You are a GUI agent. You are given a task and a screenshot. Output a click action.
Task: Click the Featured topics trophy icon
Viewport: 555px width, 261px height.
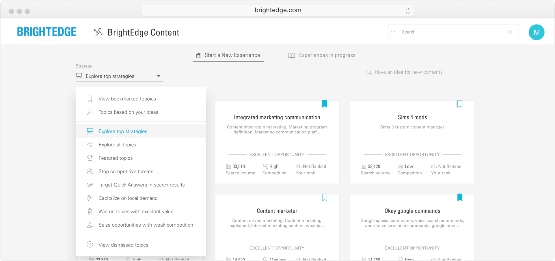90,158
